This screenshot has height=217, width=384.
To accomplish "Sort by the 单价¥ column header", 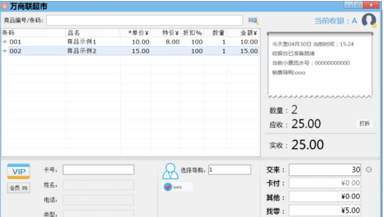I will coord(136,33).
